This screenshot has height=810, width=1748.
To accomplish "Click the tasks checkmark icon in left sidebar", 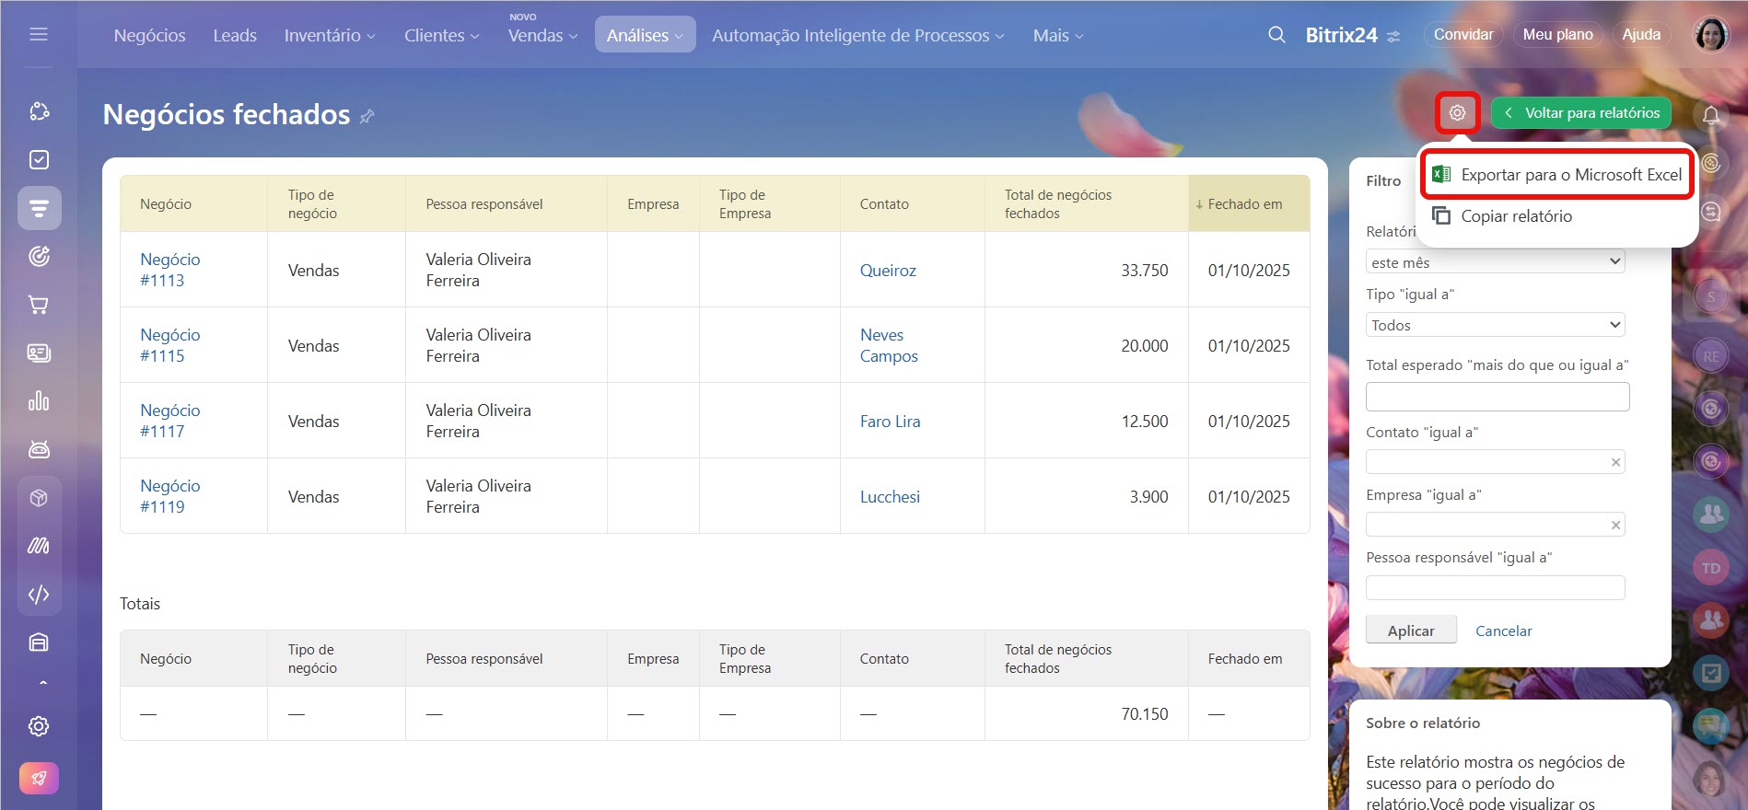I will (39, 160).
